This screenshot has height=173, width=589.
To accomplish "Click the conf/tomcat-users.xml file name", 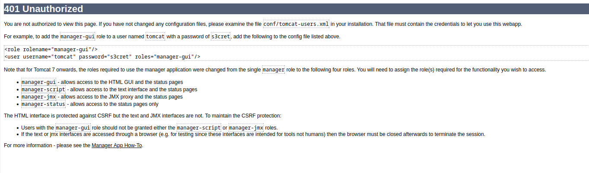I will (296, 24).
